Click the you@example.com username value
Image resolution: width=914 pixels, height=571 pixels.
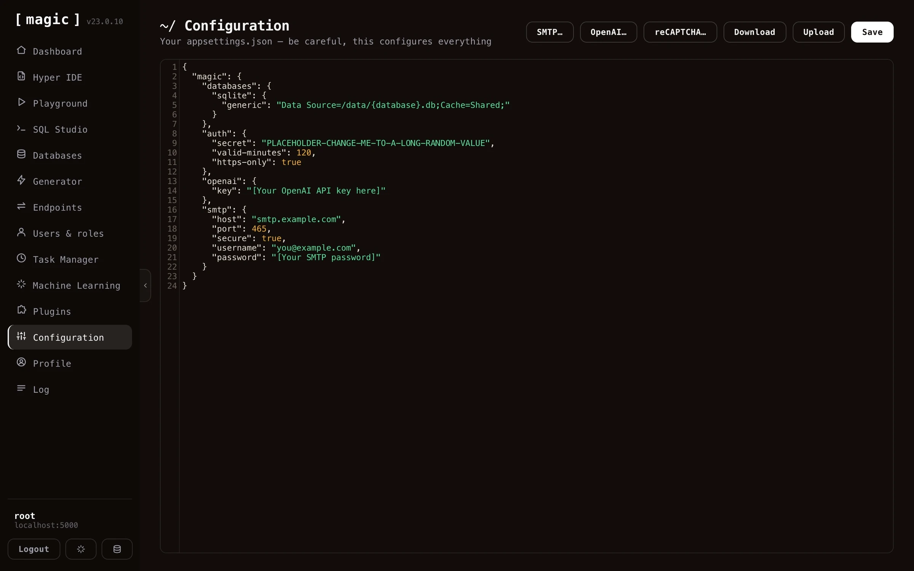[x=313, y=248]
